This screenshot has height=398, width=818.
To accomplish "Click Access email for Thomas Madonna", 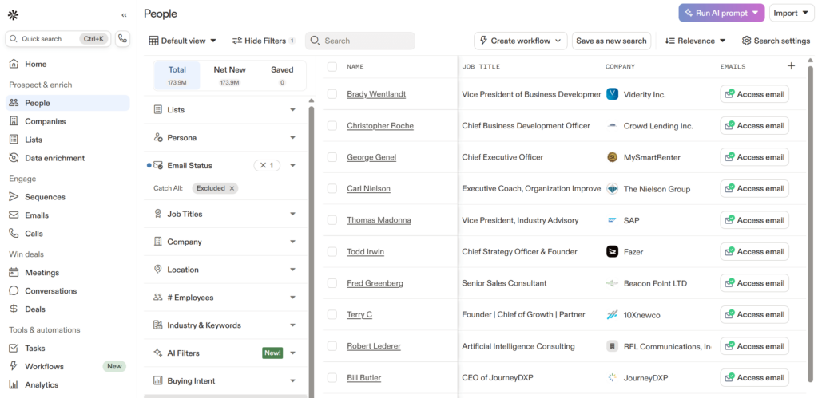I will (x=754, y=220).
